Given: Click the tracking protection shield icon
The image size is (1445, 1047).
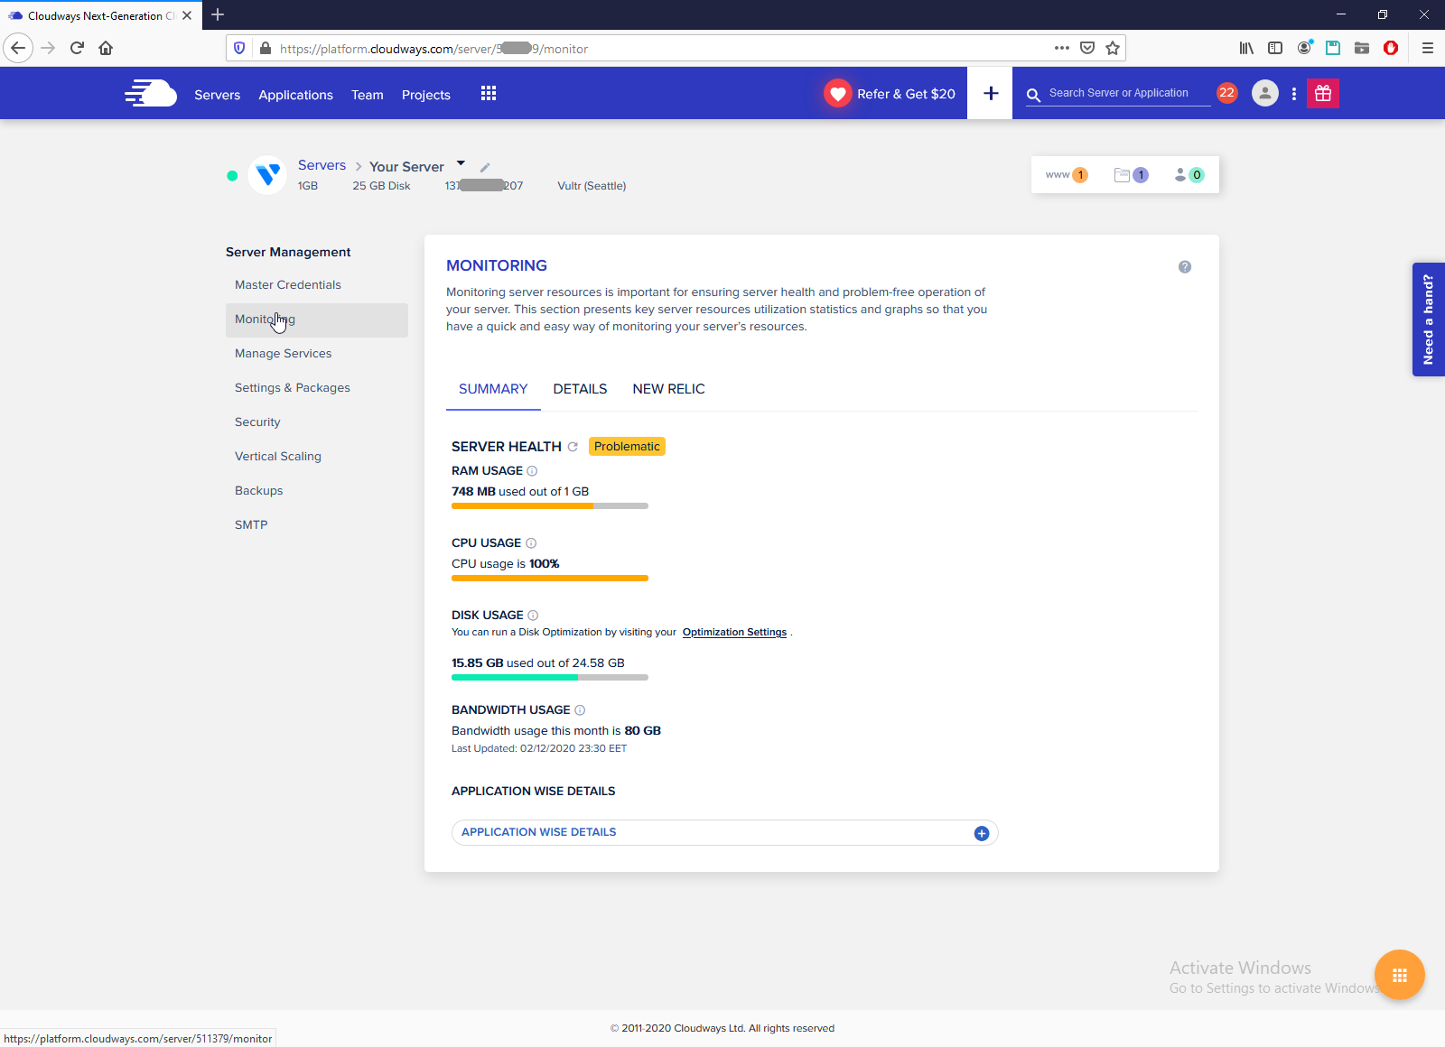Looking at the screenshot, I should click(x=239, y=48).
